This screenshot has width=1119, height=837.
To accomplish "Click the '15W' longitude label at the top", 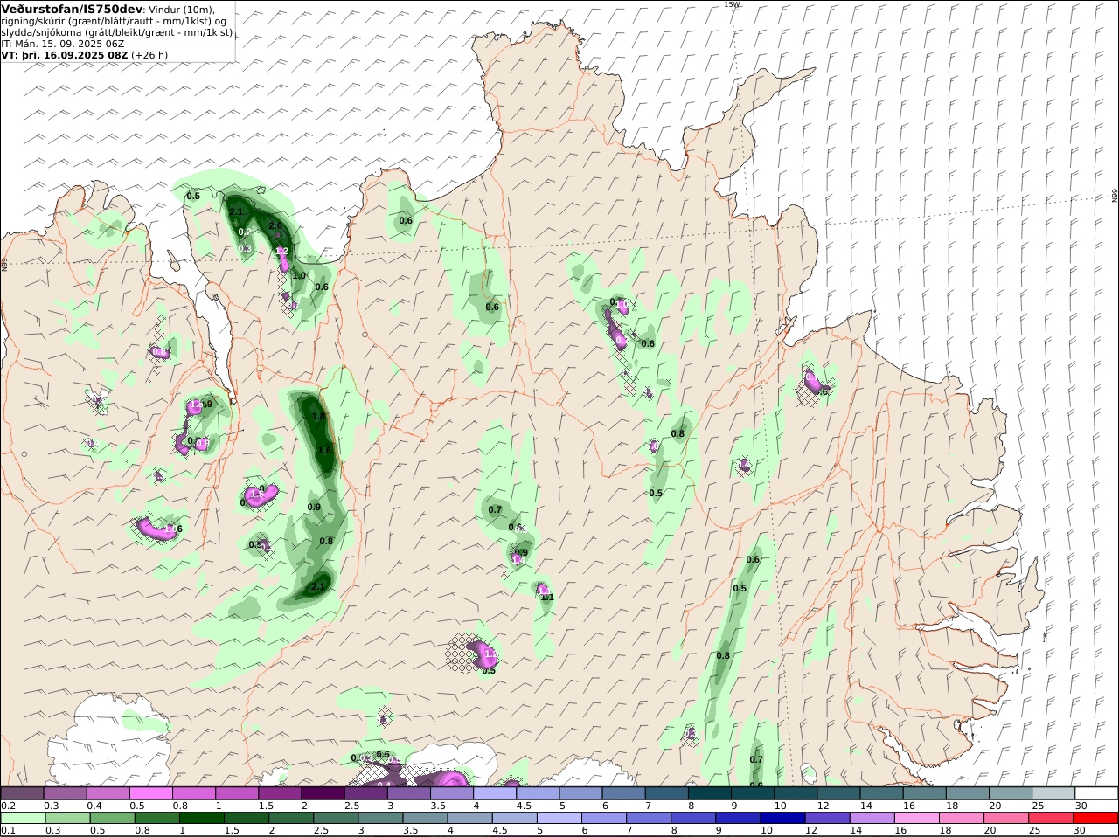I will (x=732, y=4).
